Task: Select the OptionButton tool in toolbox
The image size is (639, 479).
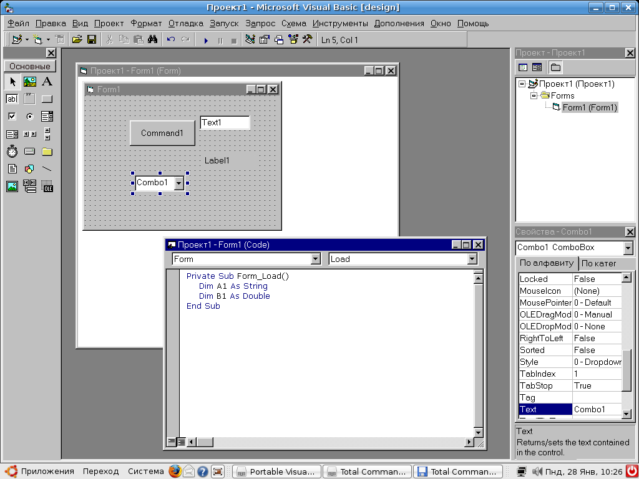Action: click(x=30, y=117)
